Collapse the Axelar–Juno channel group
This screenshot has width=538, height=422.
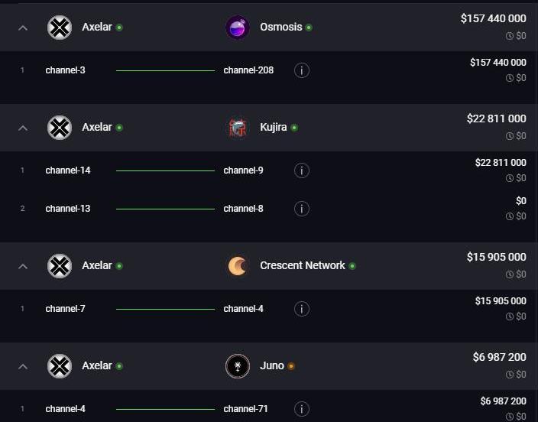[23, 366]
